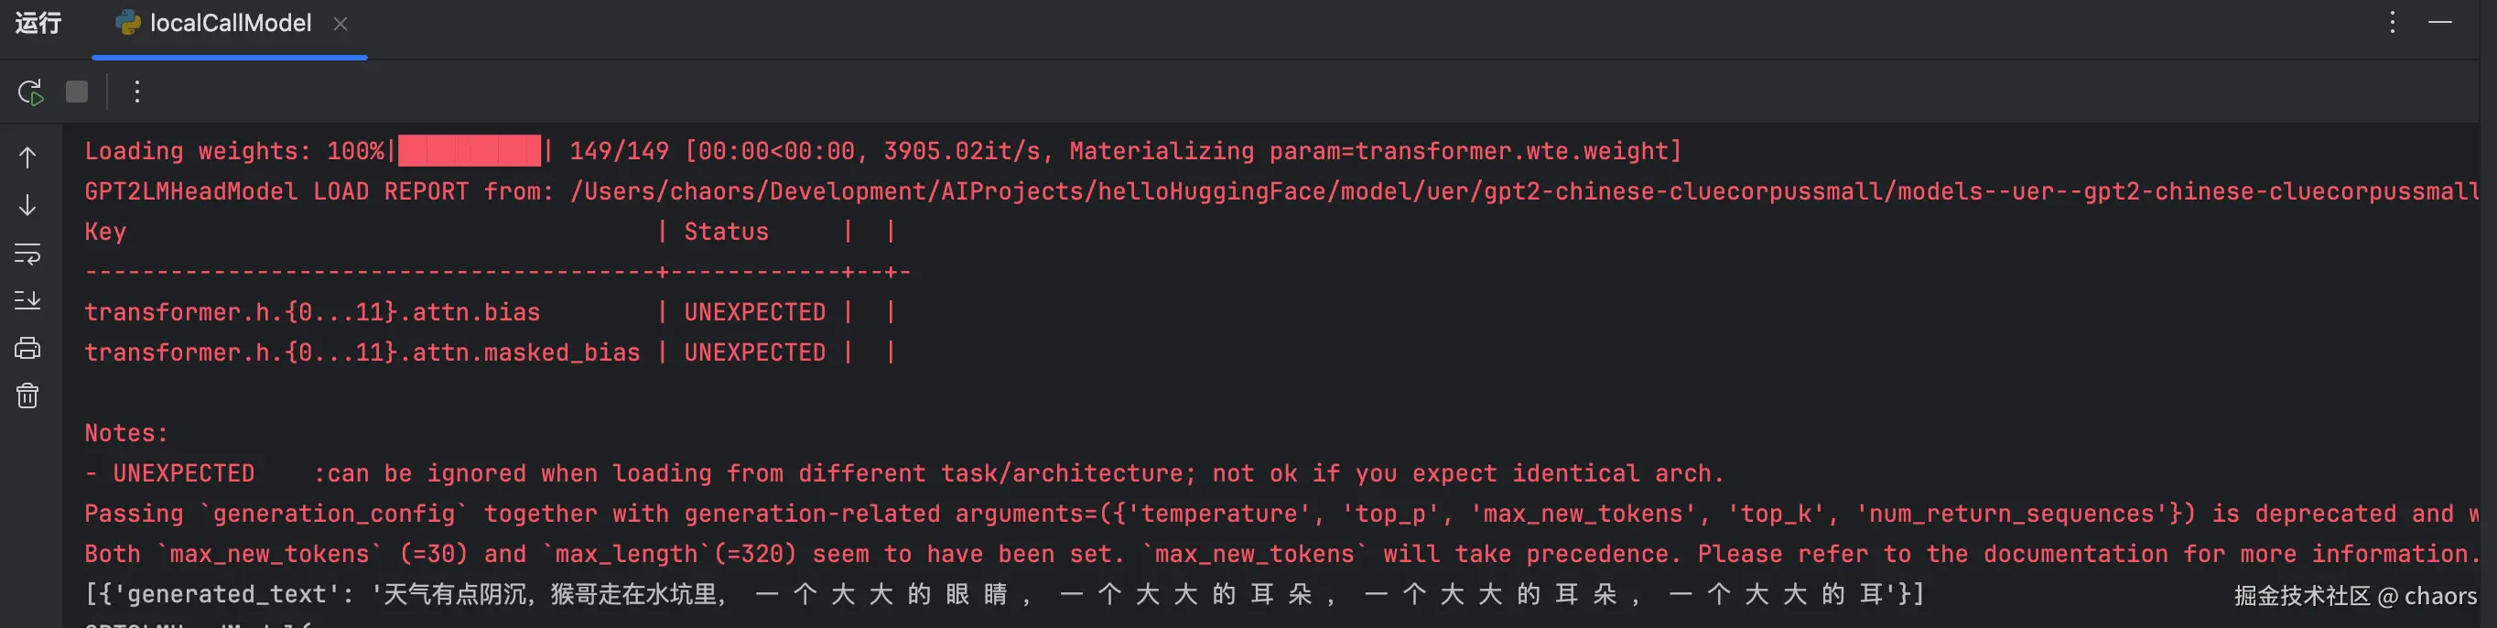Open tool window options menu

(x=2393, y=22)
